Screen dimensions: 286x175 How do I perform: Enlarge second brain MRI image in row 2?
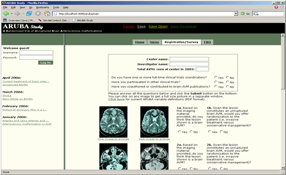154,157
